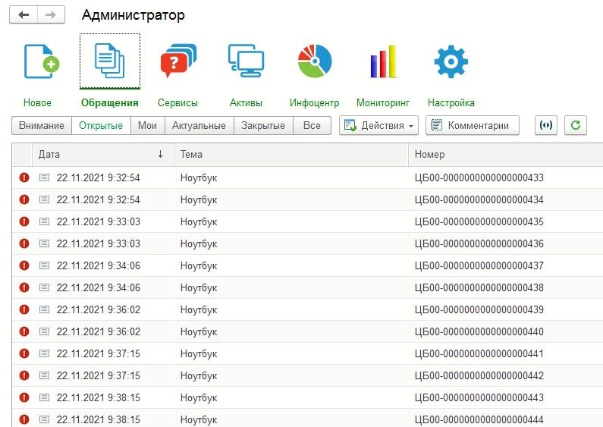The image size is (603, 427).
Task: Select request row numbered ЦБ00-0000000000000437
Action: [307, 265]
